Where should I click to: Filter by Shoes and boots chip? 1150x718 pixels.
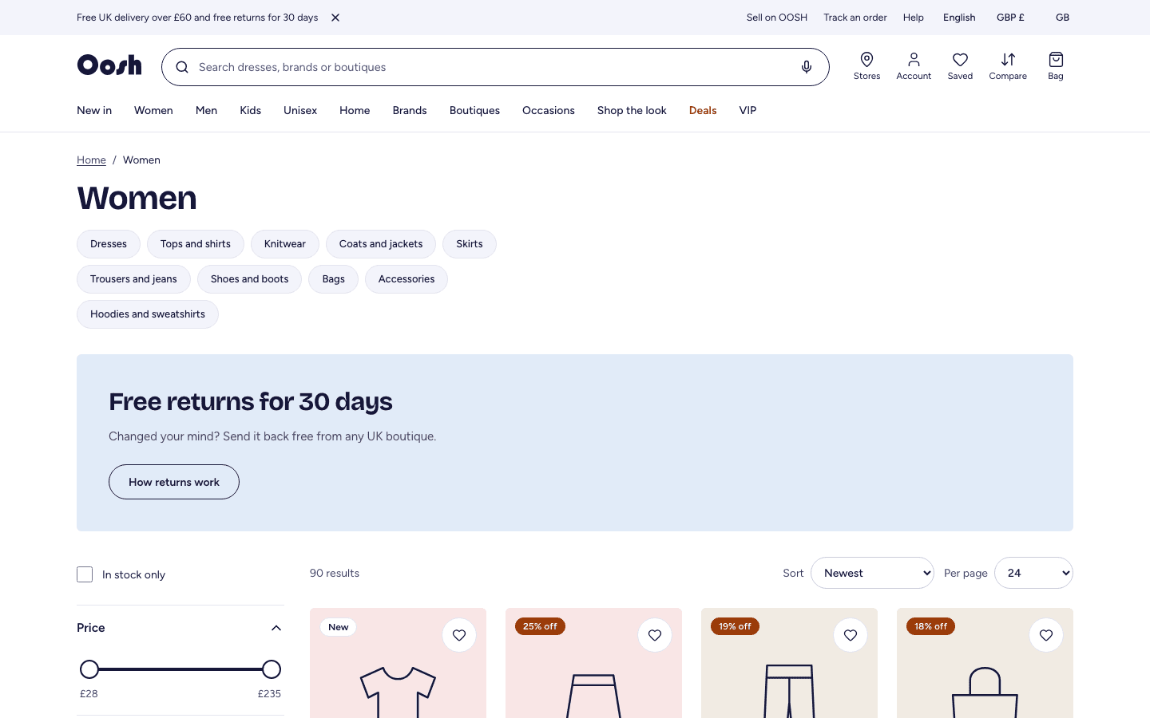coord(249,279)
